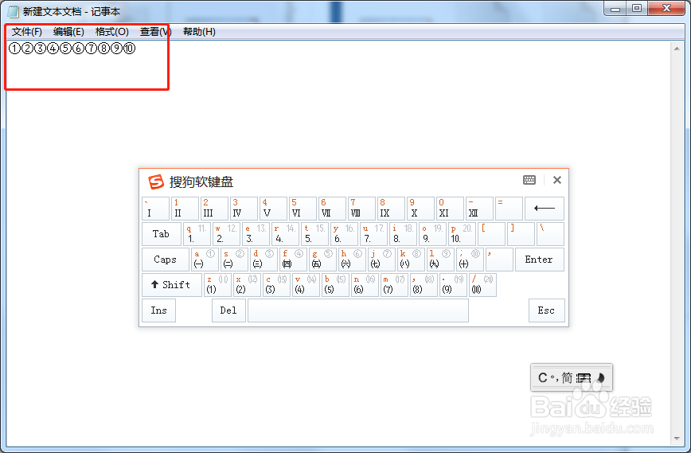Screen dimensions: 691x453
Task: Tap the left bracket [ key
Action: point(491,234)
